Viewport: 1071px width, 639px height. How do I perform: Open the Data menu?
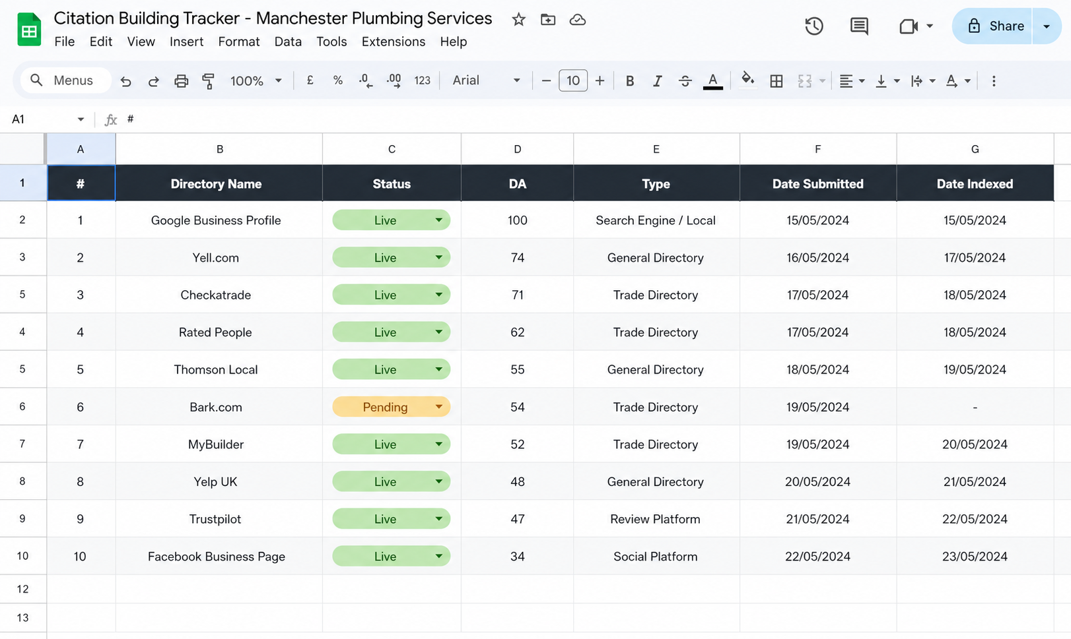(288, 42)
